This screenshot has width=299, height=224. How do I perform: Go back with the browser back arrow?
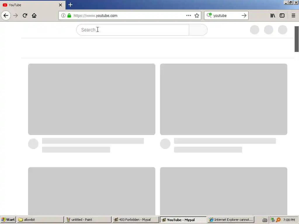[x=6, y=15]
